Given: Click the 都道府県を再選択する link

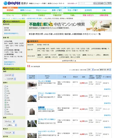Looking at the screenshot, I should (11, 34).
